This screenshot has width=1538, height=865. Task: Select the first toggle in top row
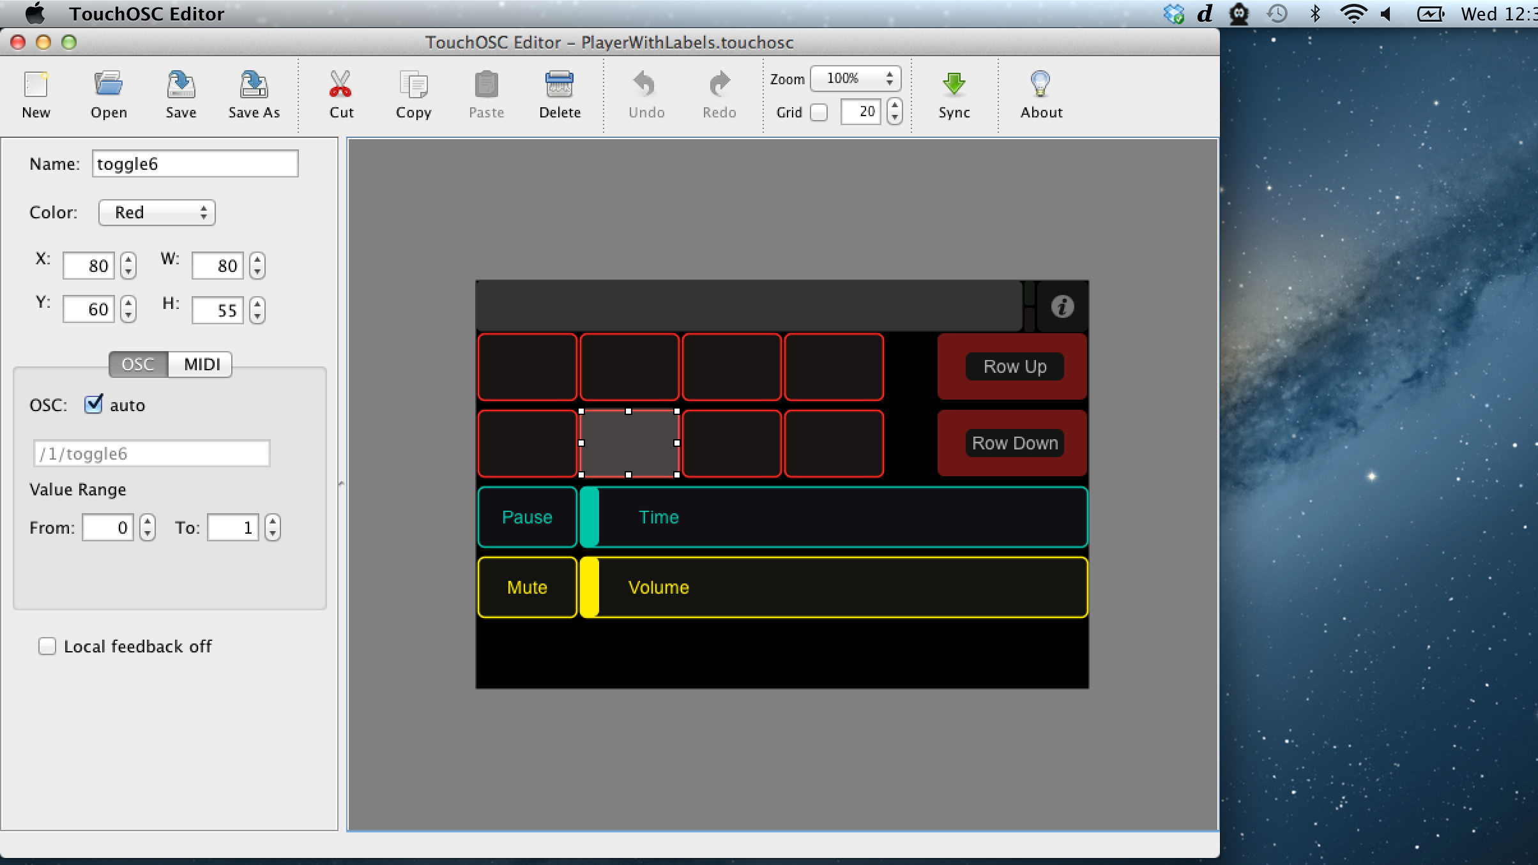point(528,367)
